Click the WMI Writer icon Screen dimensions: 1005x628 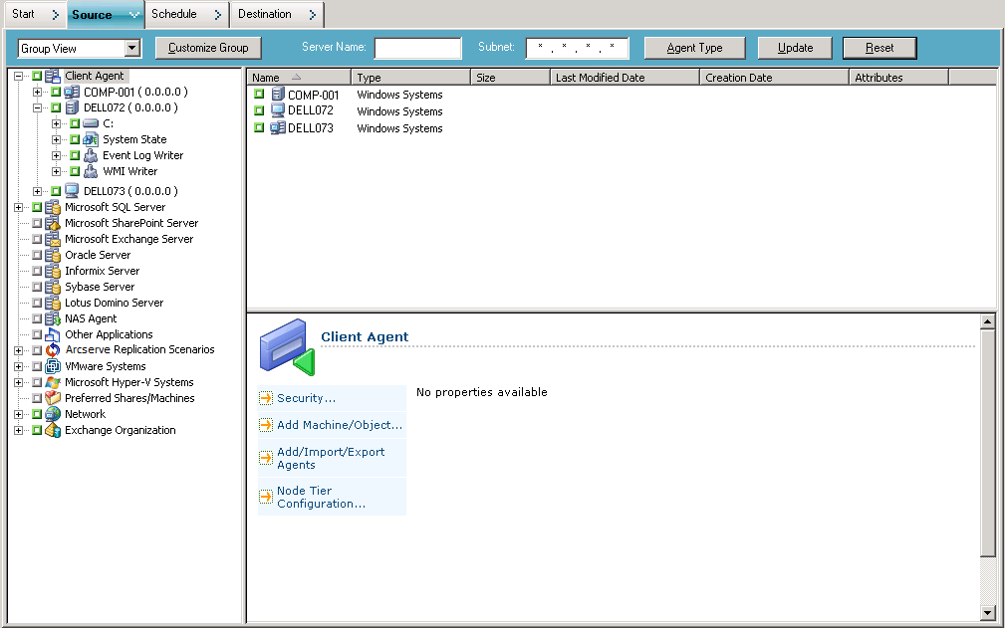coord(91,171)
